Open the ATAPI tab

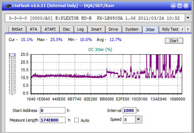(50, 29)
